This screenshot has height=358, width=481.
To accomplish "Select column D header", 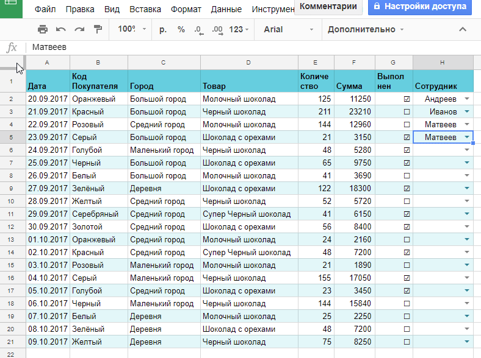I will [249, 63].
